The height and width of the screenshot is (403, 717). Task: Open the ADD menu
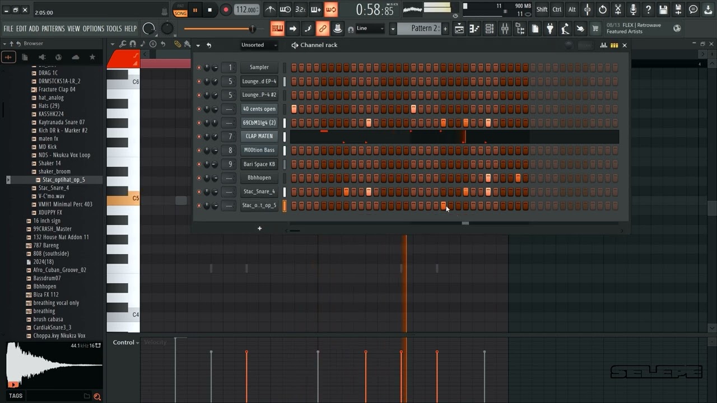34,29
